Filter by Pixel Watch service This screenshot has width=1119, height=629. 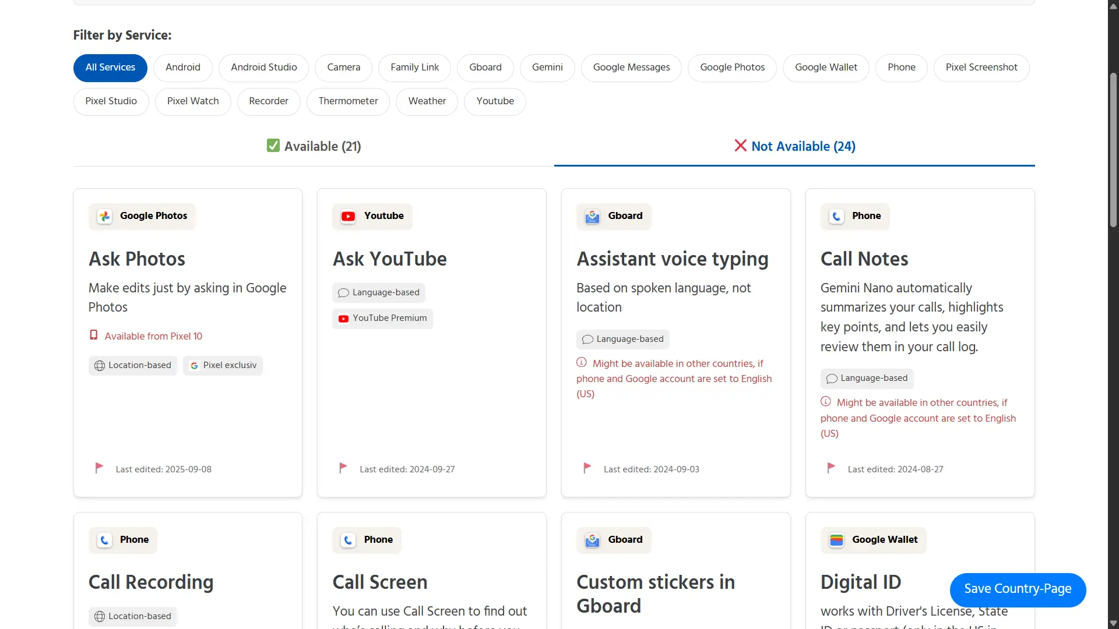coord(193,101)
